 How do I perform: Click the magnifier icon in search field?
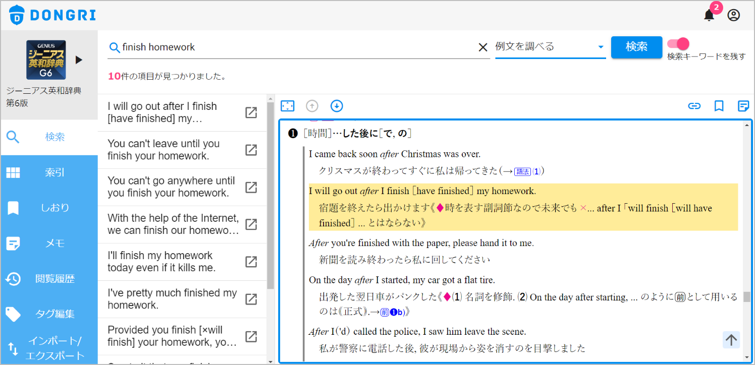tap(115, 47)
